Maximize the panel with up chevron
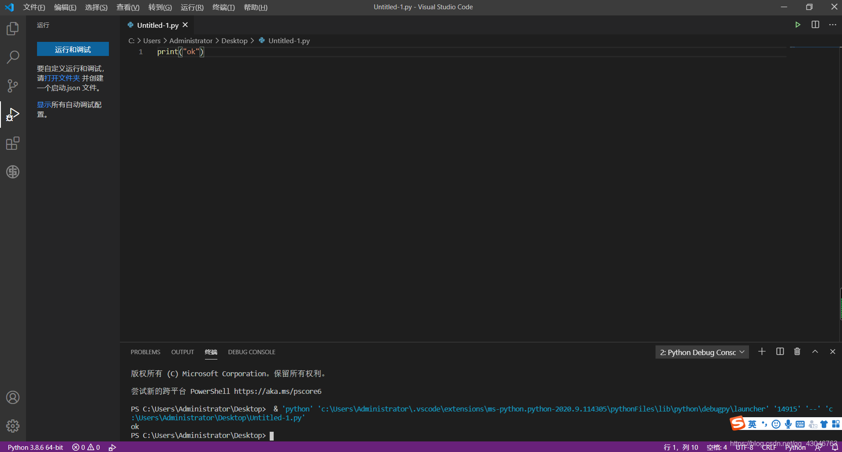Viewport: 842px width, 452px height. coord(815,352)
